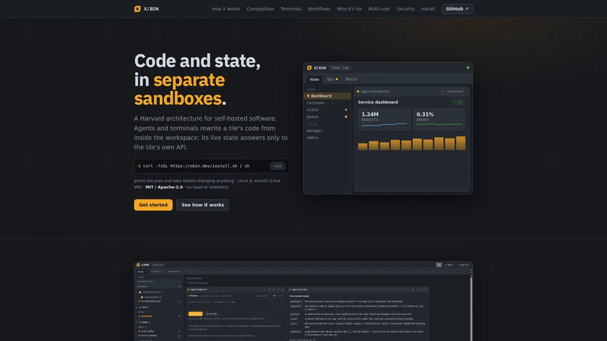Open admin under Tiles
Viewport: 607px width, 341px height.
(327, 138)
